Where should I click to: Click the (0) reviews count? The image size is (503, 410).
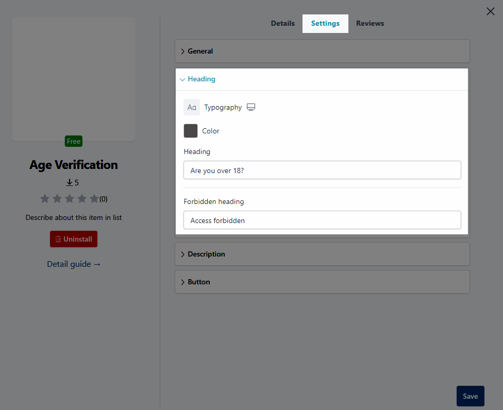[103, 199]
